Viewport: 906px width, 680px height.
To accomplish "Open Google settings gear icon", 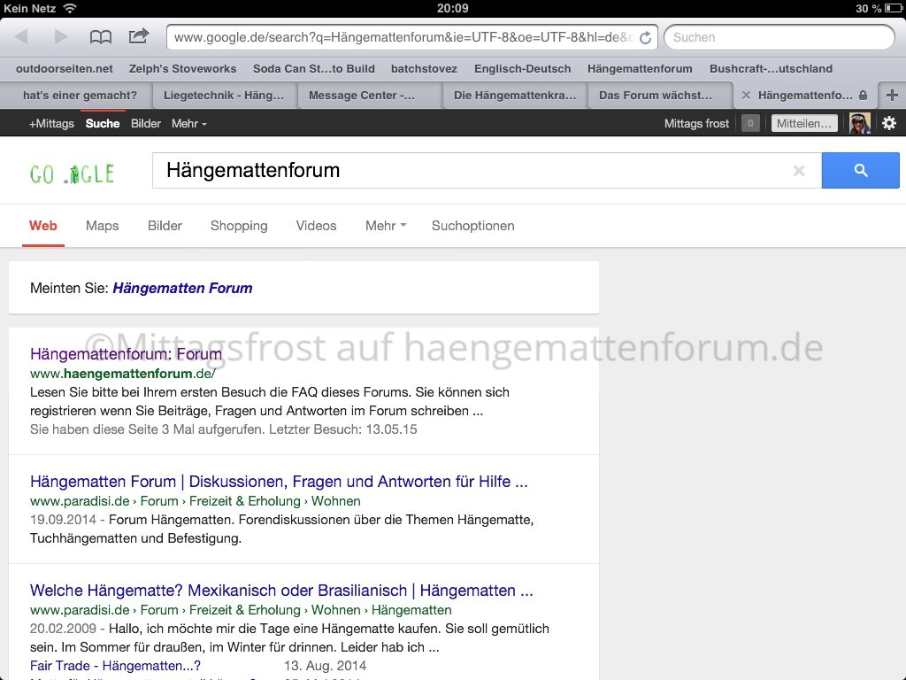I will coord(889,124).
